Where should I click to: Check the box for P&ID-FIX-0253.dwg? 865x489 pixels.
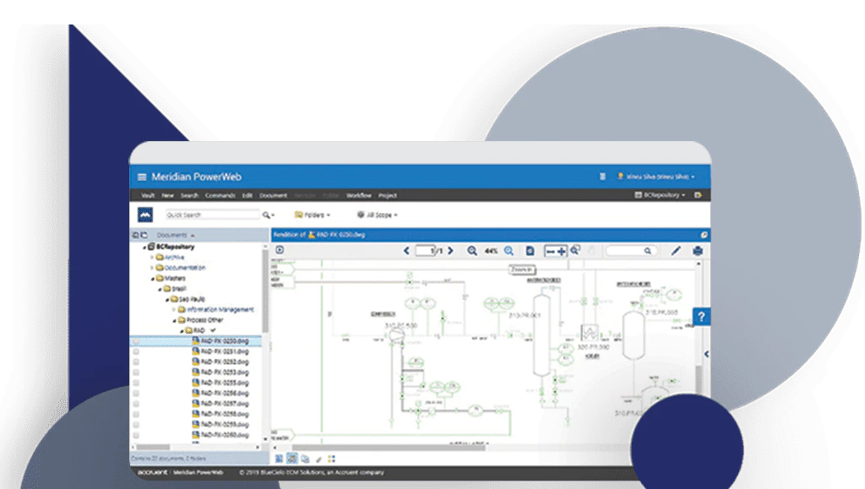tap(136, 372)
